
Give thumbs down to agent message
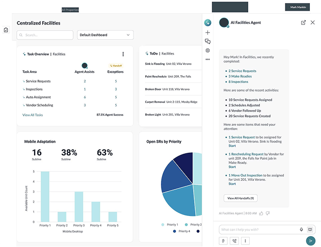click(267, 213)
